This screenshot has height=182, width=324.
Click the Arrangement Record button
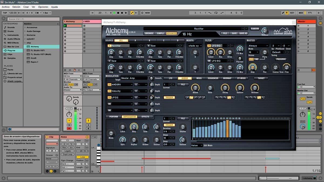122,13
